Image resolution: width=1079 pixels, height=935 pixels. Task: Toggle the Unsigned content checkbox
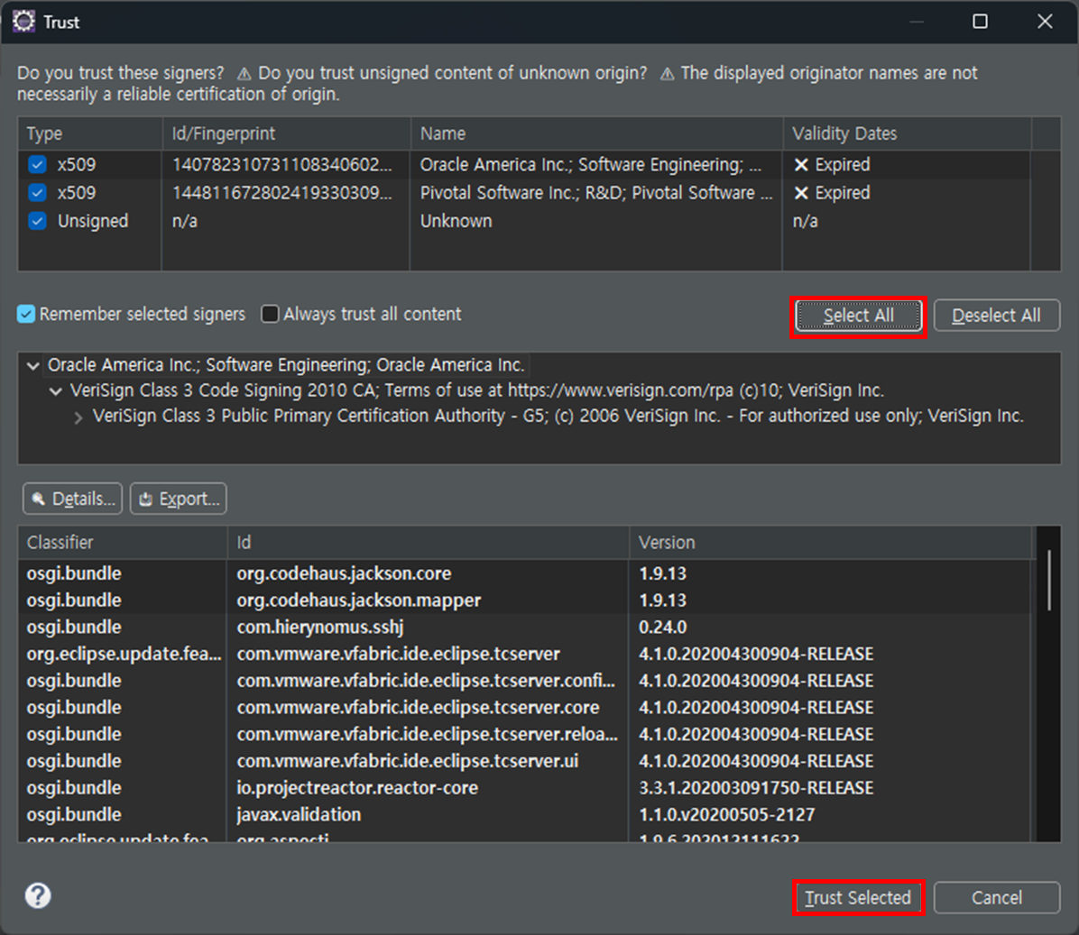37,221
